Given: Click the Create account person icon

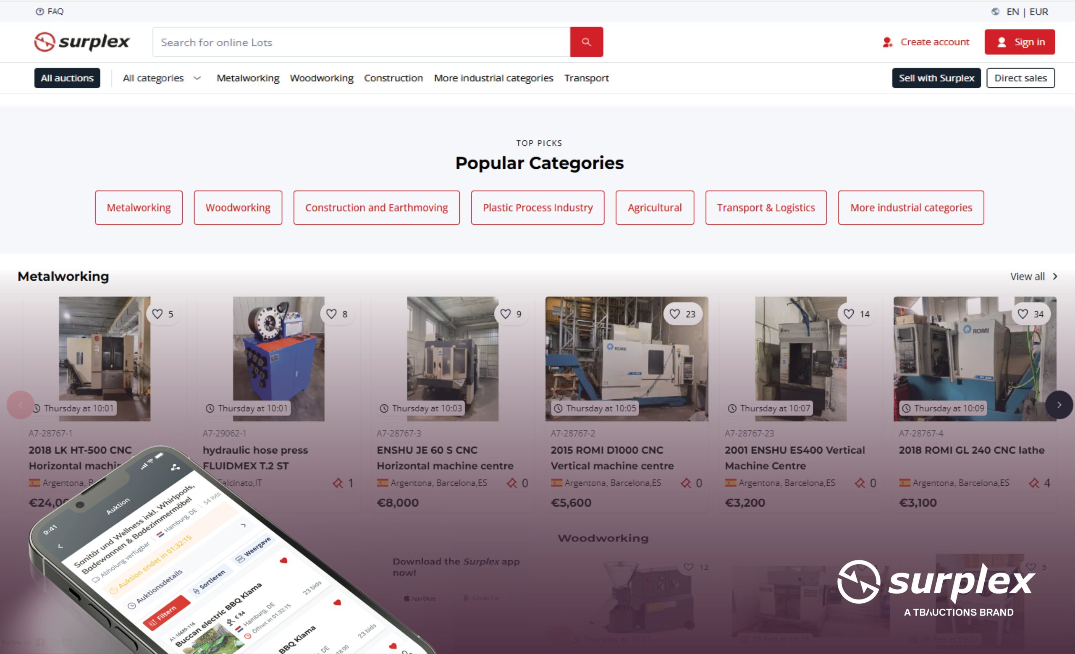Looking at the screenshot, I should (x=887, y=42).
